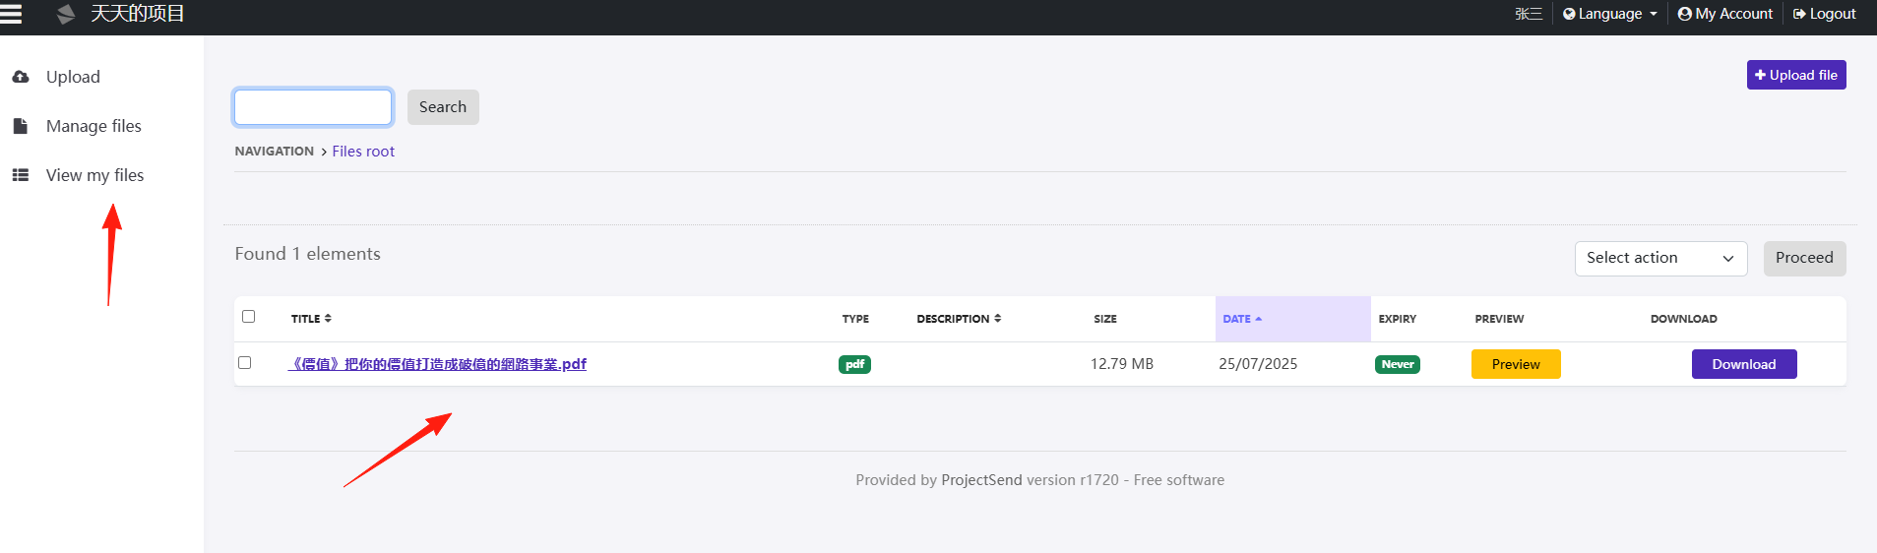
Task: Click the View my files list icon
Action: [x=20, y=175]
